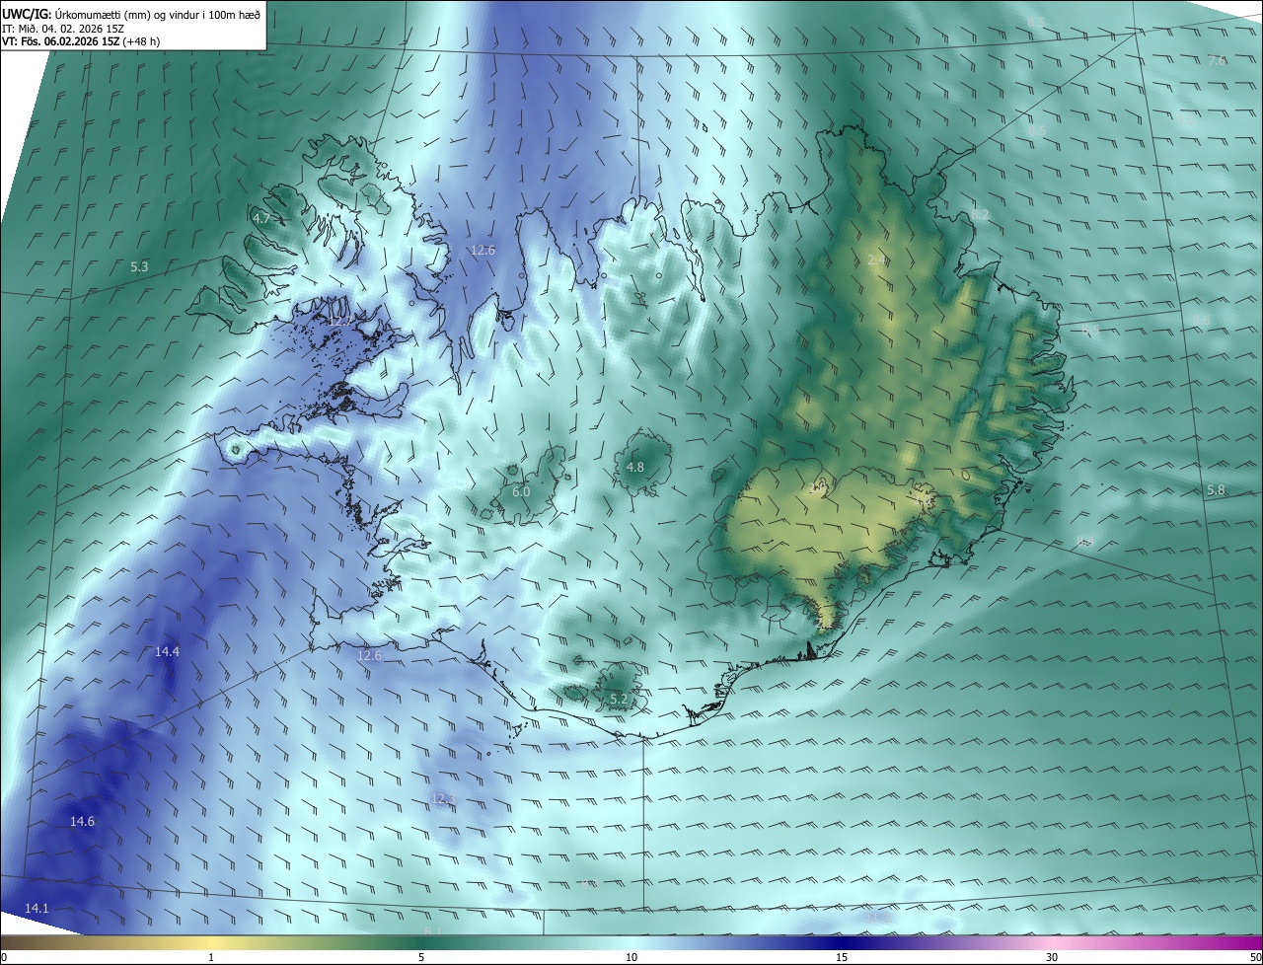Click the 12.6 value over the northern bay
The image size is (1263, 965).
pyautogui.click(x=483, y=250)
